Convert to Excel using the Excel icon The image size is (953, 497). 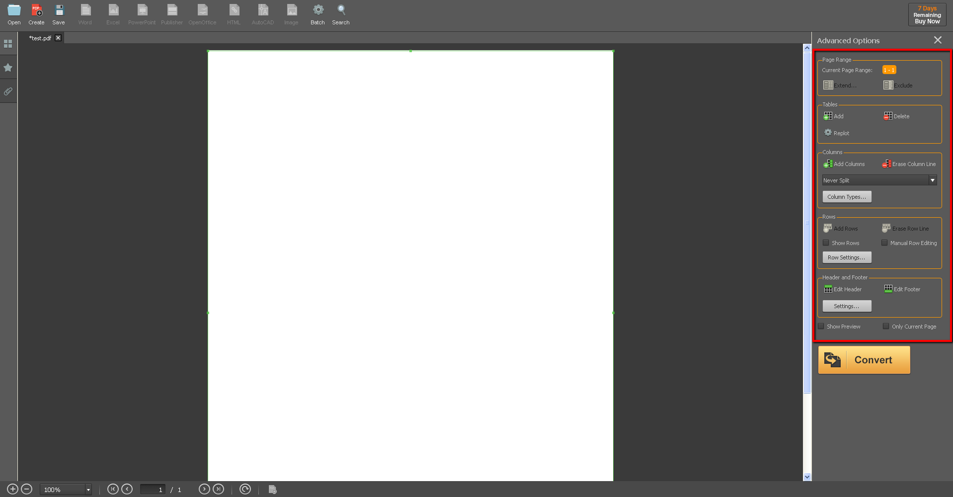click(113, 14)
